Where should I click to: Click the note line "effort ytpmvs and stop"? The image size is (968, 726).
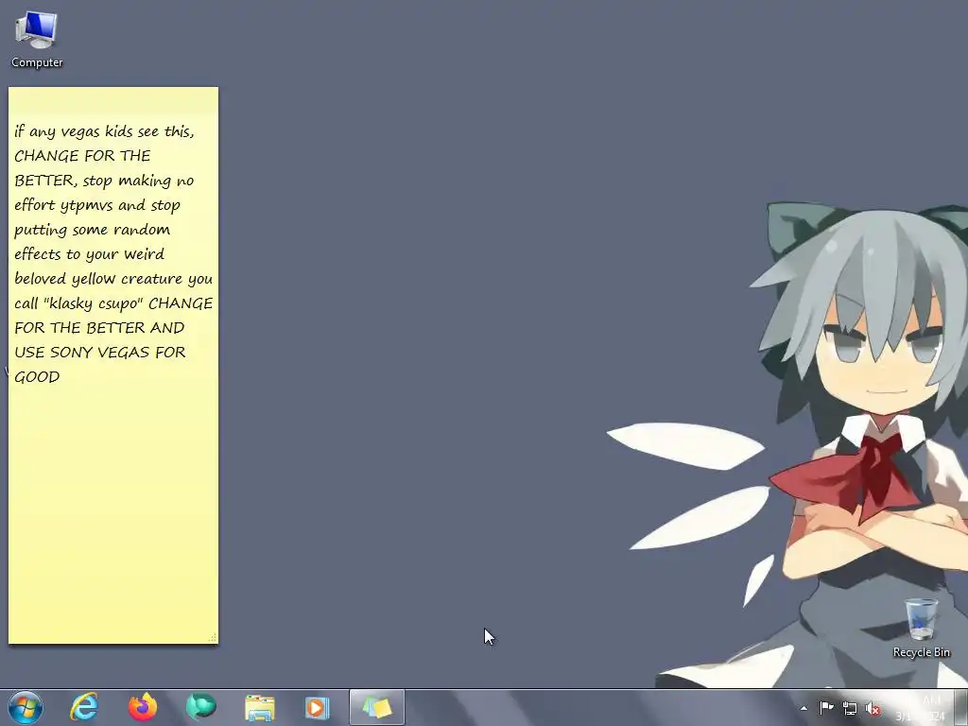[x=97, y=205]
